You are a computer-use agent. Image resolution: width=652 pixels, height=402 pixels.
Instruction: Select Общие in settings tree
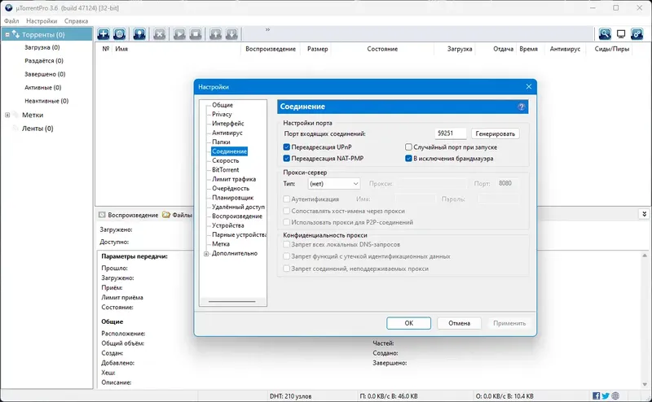click(x=222, y=105)
